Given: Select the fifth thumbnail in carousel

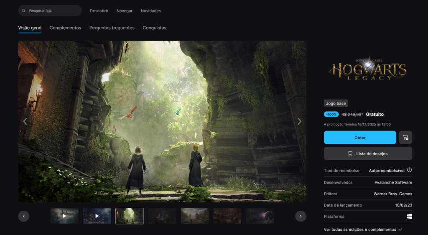Looking at the screenshot, I should tap(195, 216).
